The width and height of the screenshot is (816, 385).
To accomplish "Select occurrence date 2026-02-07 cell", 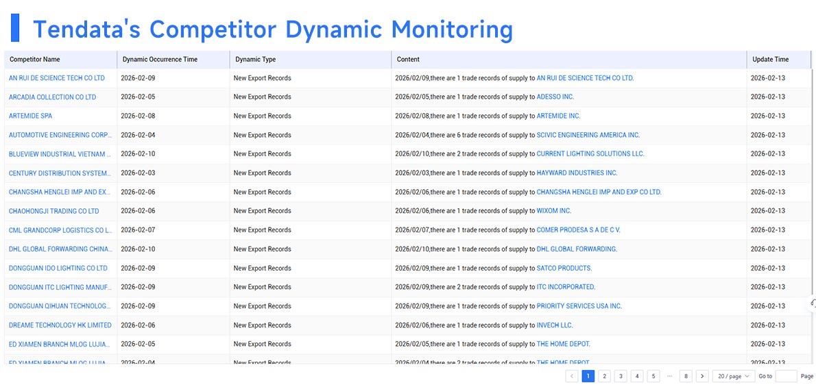I will pyautogui.click(x=138, y=229).
